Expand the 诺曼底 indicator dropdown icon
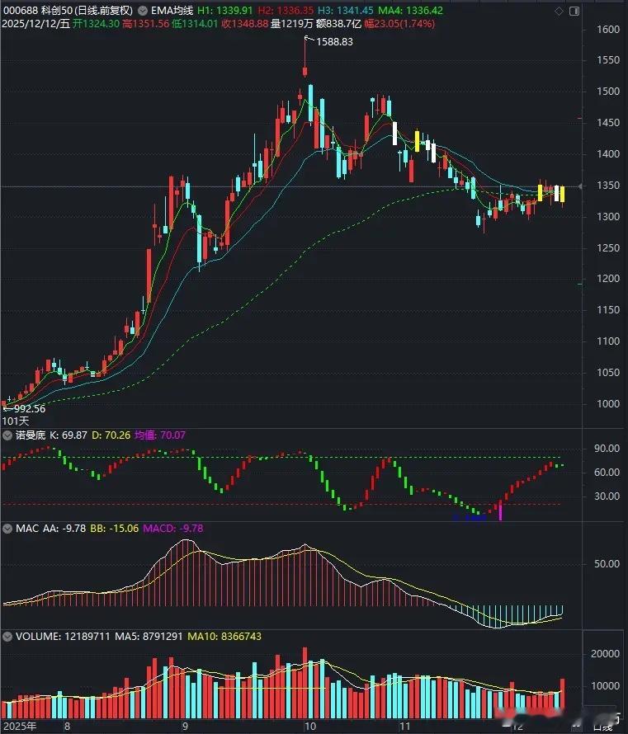This screenshot has height=734, width=628. tap(7, 435)
